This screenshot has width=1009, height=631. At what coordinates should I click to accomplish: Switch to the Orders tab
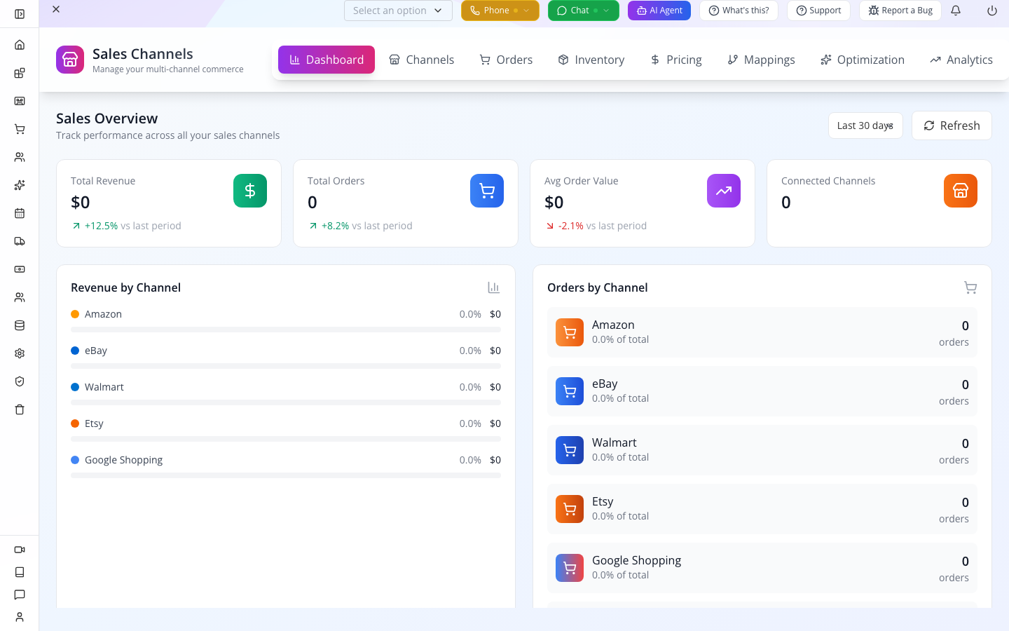pyautogui.click(x=506, y=60)
